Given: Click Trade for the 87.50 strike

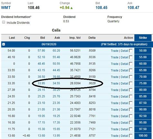Looking at the screenshot, I should (x=115, y=103).
